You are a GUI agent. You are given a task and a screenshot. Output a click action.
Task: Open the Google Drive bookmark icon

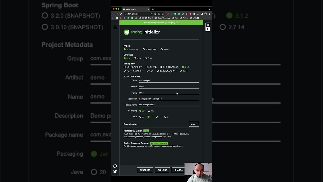point(124,18)
